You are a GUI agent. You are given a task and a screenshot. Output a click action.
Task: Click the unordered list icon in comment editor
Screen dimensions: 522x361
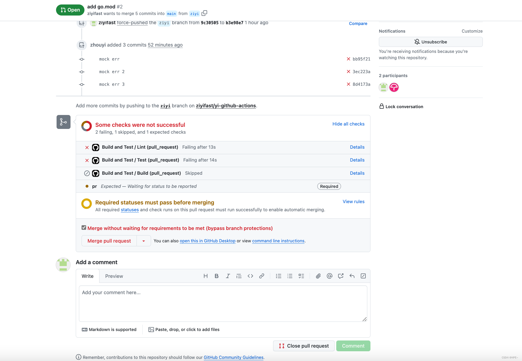[x=290, y=276]
